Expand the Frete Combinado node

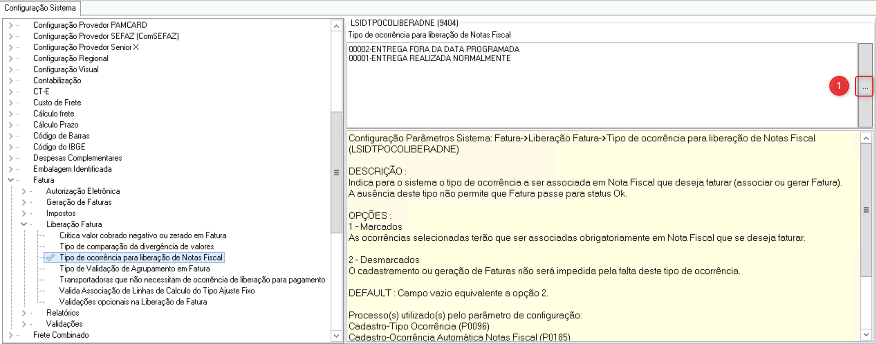[11, 335]
